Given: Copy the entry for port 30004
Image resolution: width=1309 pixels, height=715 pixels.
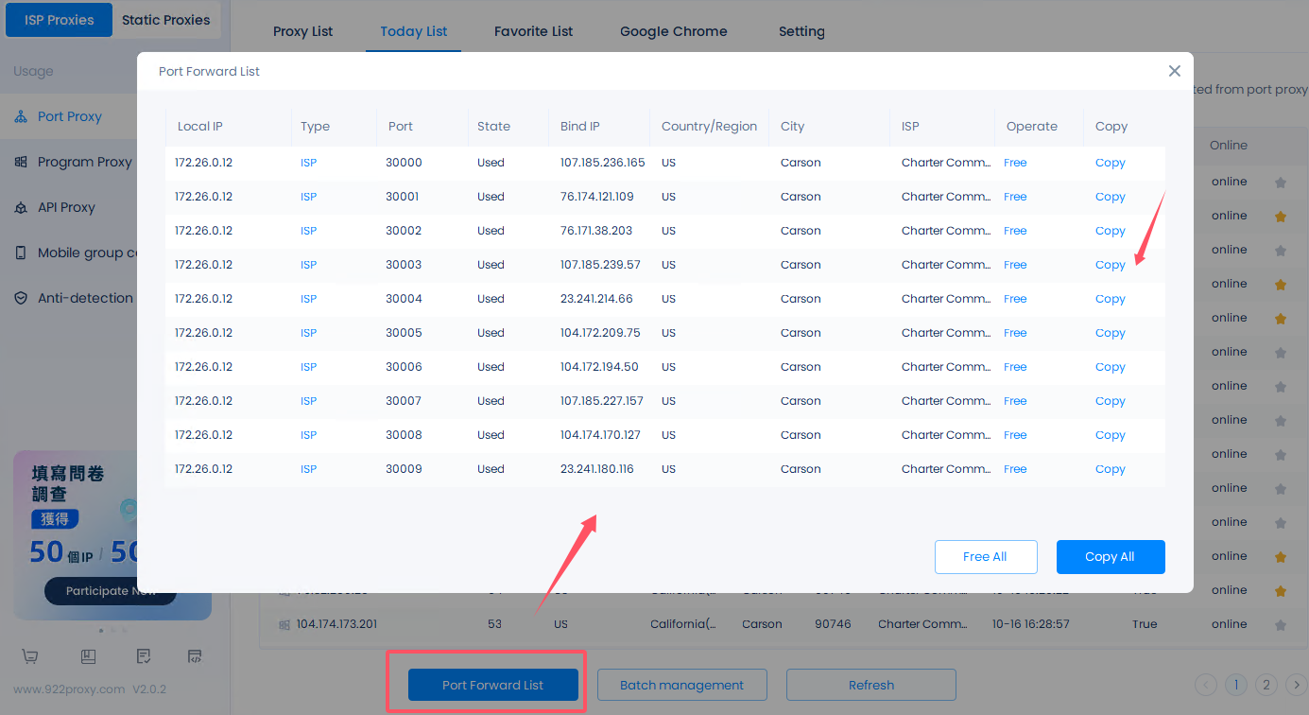Looking at the screenshot, I should click(x=1111, y=299).
